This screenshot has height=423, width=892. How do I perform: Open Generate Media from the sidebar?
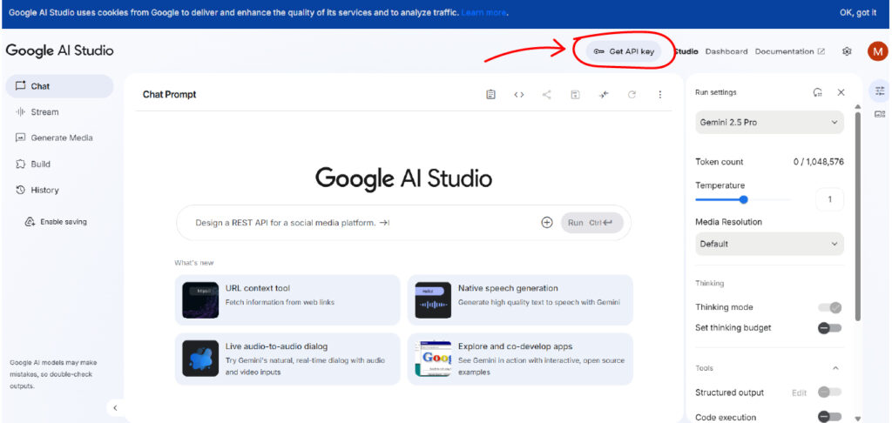61,138
